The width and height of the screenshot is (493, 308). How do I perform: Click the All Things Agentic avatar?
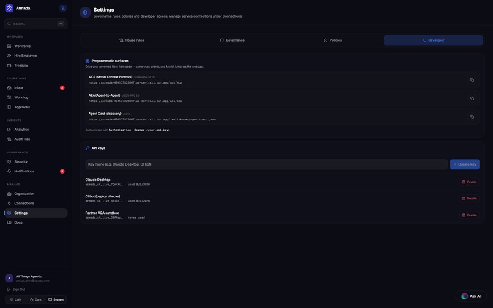click(x=9, y=278)
